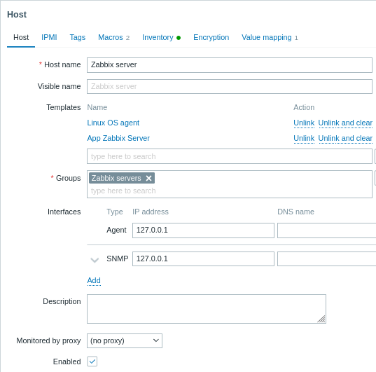Go to the Encryption tab

point(211,37)
